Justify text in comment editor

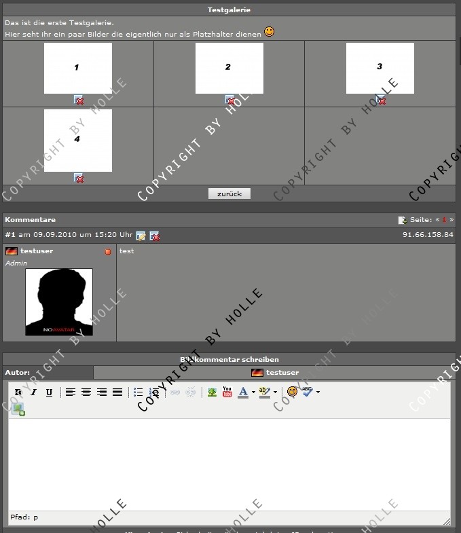tap(117, 392)
